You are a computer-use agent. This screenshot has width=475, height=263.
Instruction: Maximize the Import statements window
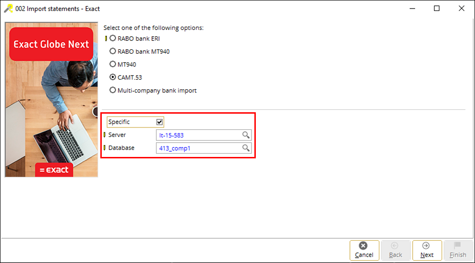436,9
